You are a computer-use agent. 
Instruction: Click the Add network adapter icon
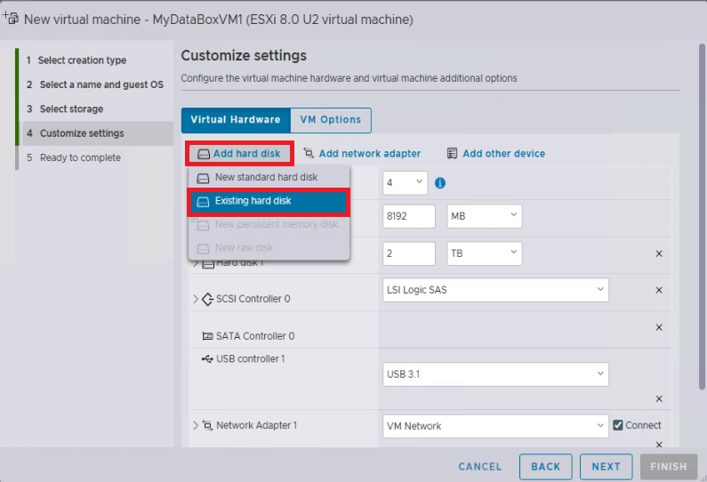pyautogui.click(x=309, y=153)
